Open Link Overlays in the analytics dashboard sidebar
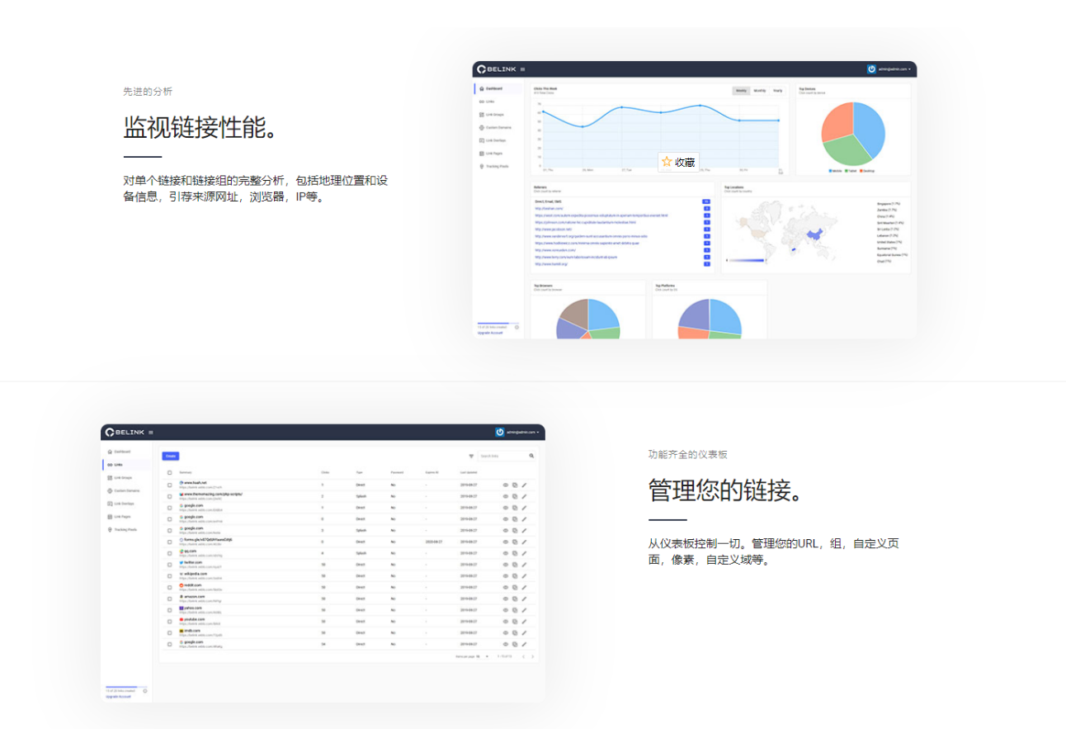1066x729 pixels. point(492,140)
